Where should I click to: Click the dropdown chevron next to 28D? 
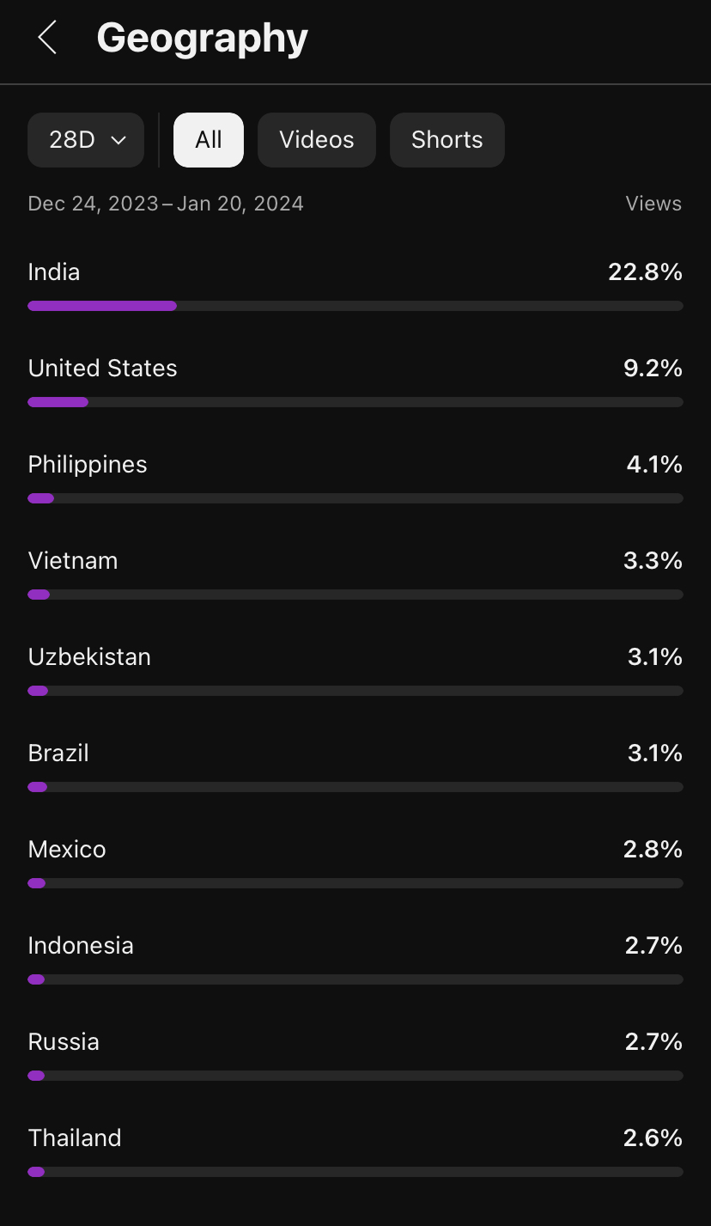coord(119,140)
